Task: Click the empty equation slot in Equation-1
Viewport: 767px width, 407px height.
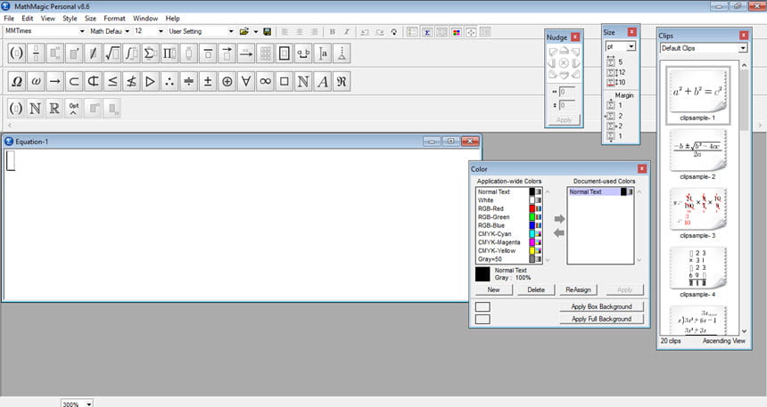Action: coord(11,160)
